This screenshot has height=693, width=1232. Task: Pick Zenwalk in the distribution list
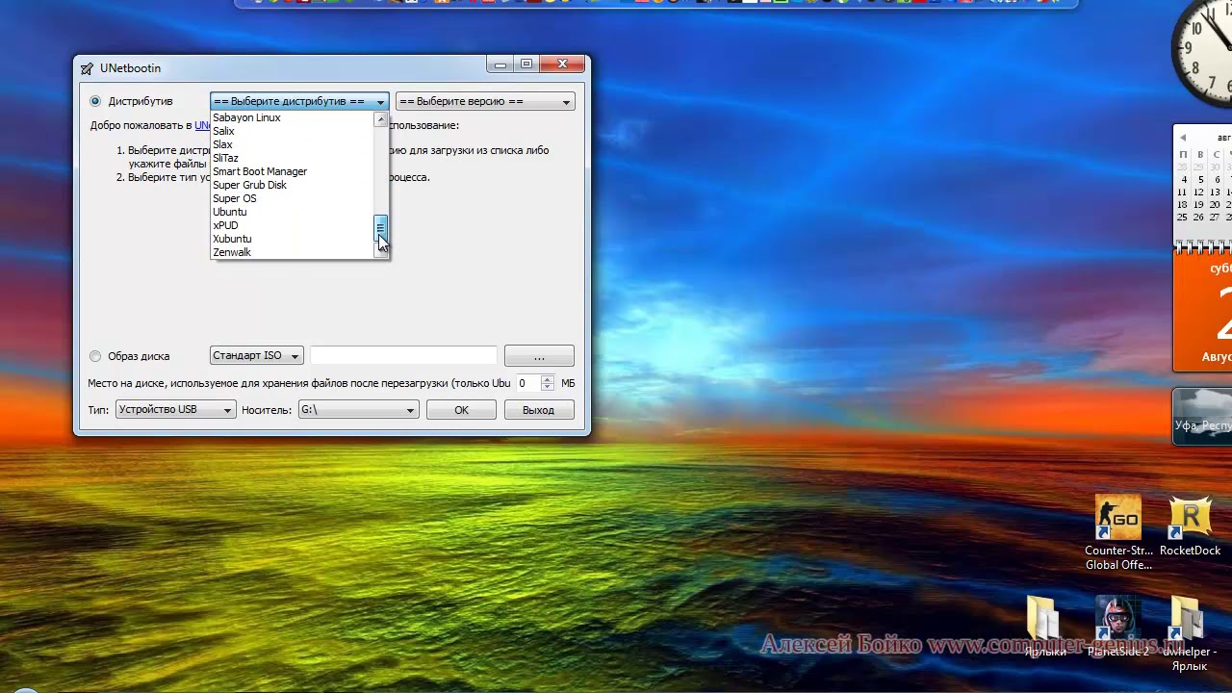[x=293, y=252]
